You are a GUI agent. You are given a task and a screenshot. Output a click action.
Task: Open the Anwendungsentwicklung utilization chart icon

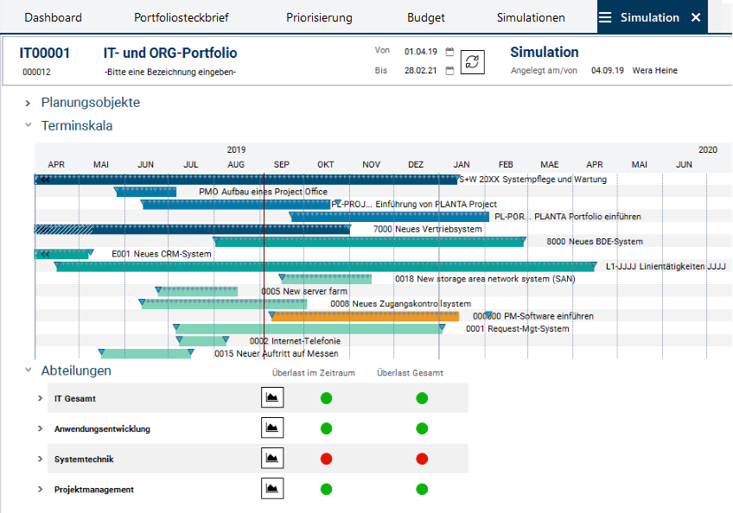pyautogui.click(x=272, y=428)
